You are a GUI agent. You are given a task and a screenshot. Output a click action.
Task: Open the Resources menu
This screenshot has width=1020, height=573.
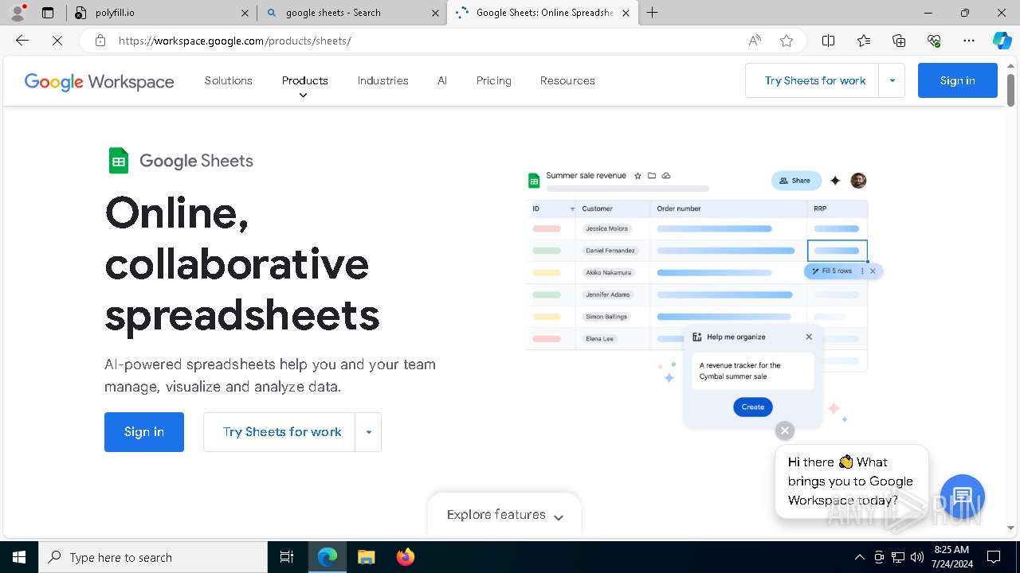(567, 80)
